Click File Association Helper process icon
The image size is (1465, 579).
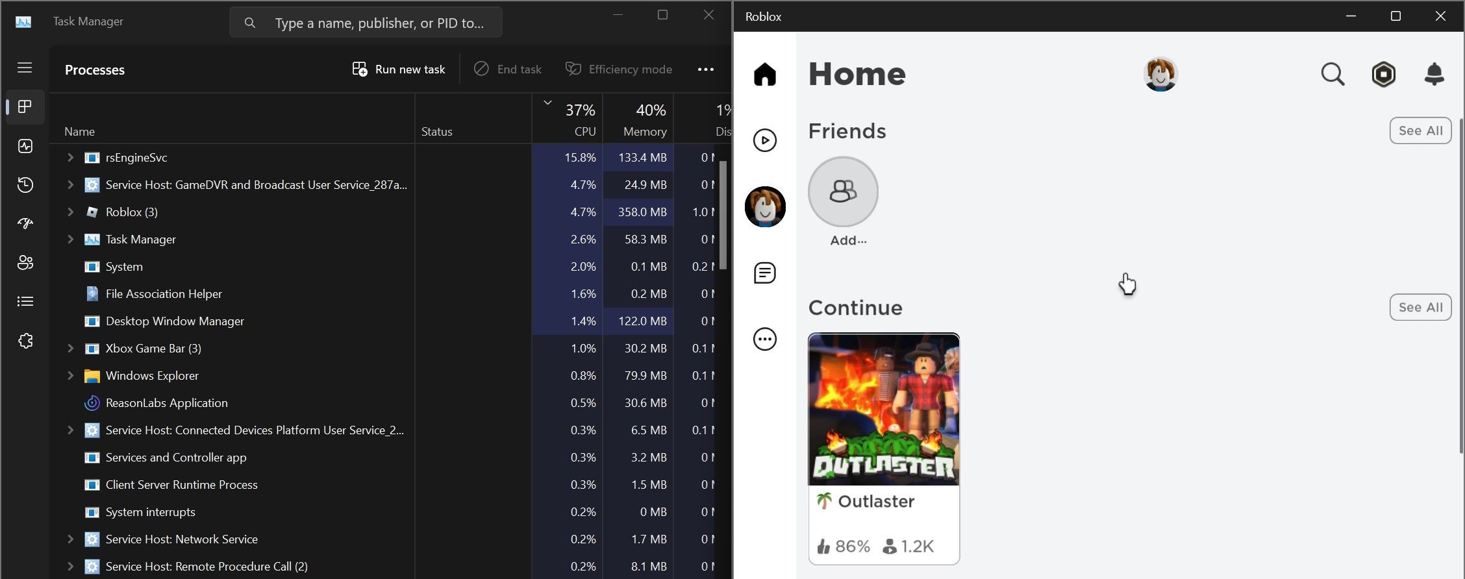[x=92, y=294]
